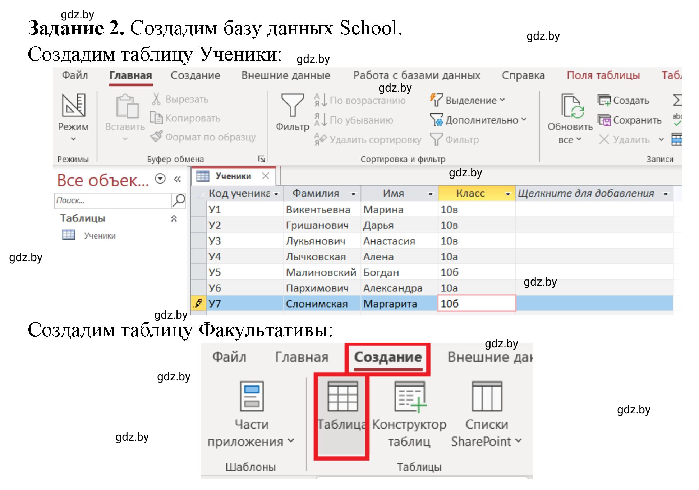Screen dimensions: 699x490
Task: Click Формат по образцу brush icon
Action: coord(156,137)
